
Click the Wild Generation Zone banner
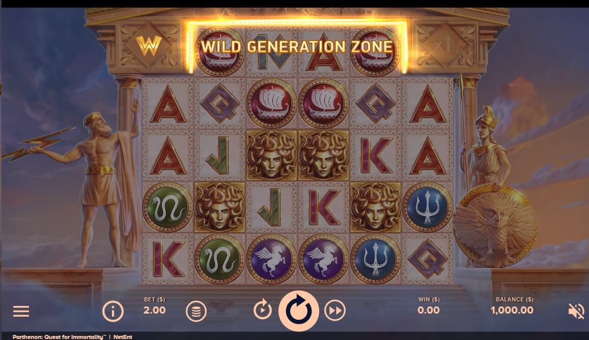tap(297, 47)
